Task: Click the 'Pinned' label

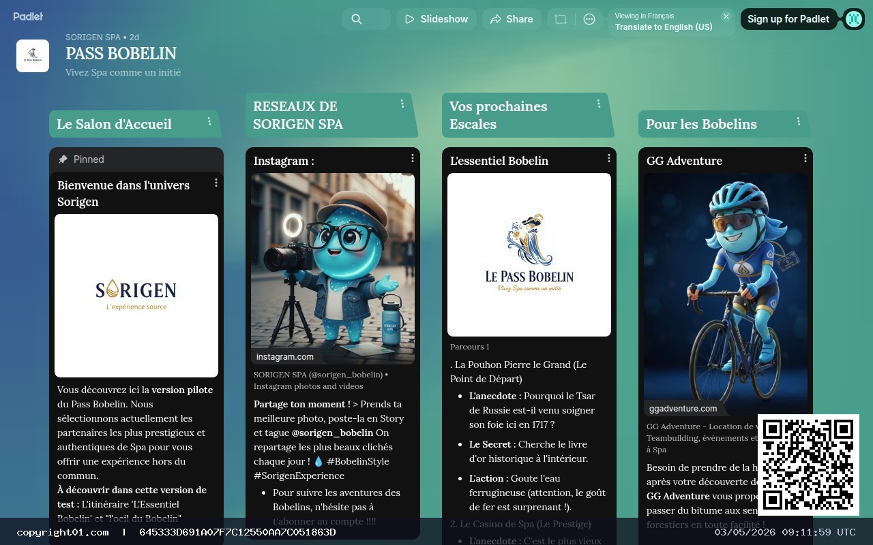Action: pos(89,159)
